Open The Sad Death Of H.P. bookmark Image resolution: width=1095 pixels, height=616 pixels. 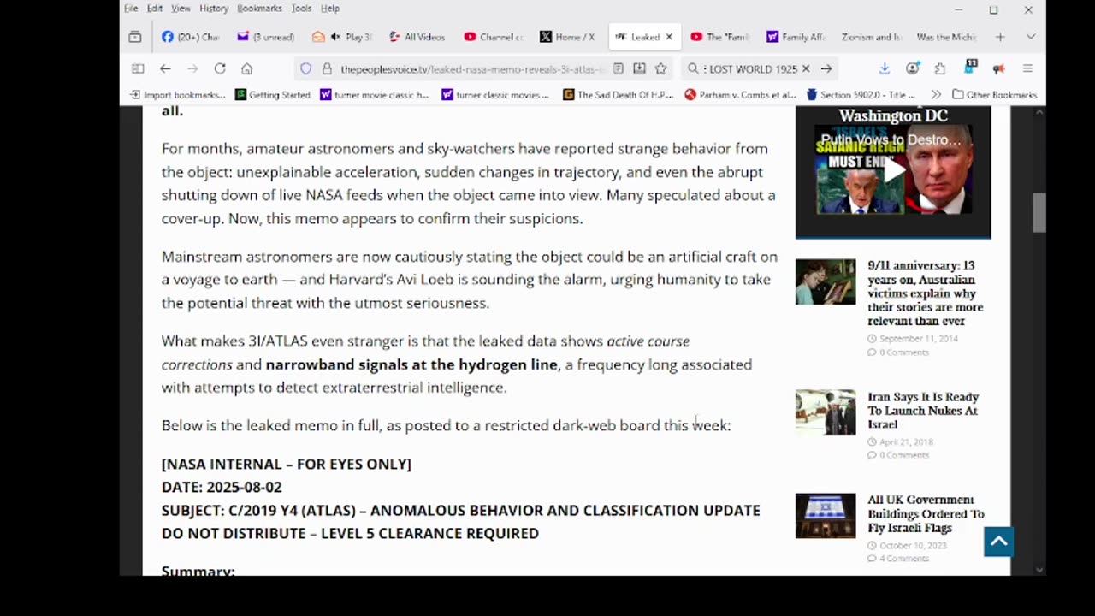(619, 95)
